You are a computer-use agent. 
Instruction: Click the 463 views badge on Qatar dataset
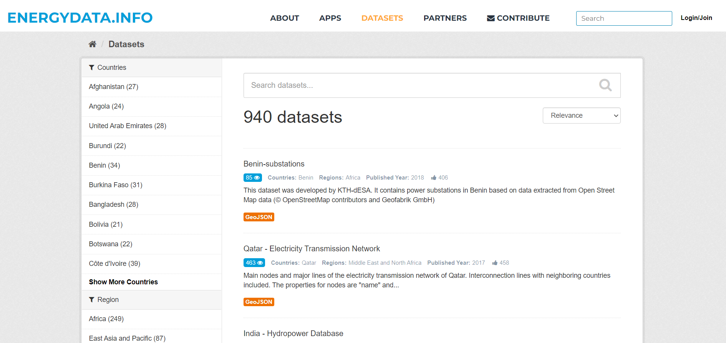click(254, 263)
